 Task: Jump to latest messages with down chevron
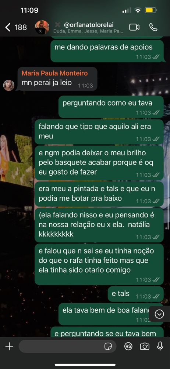[x=159, y=314]
